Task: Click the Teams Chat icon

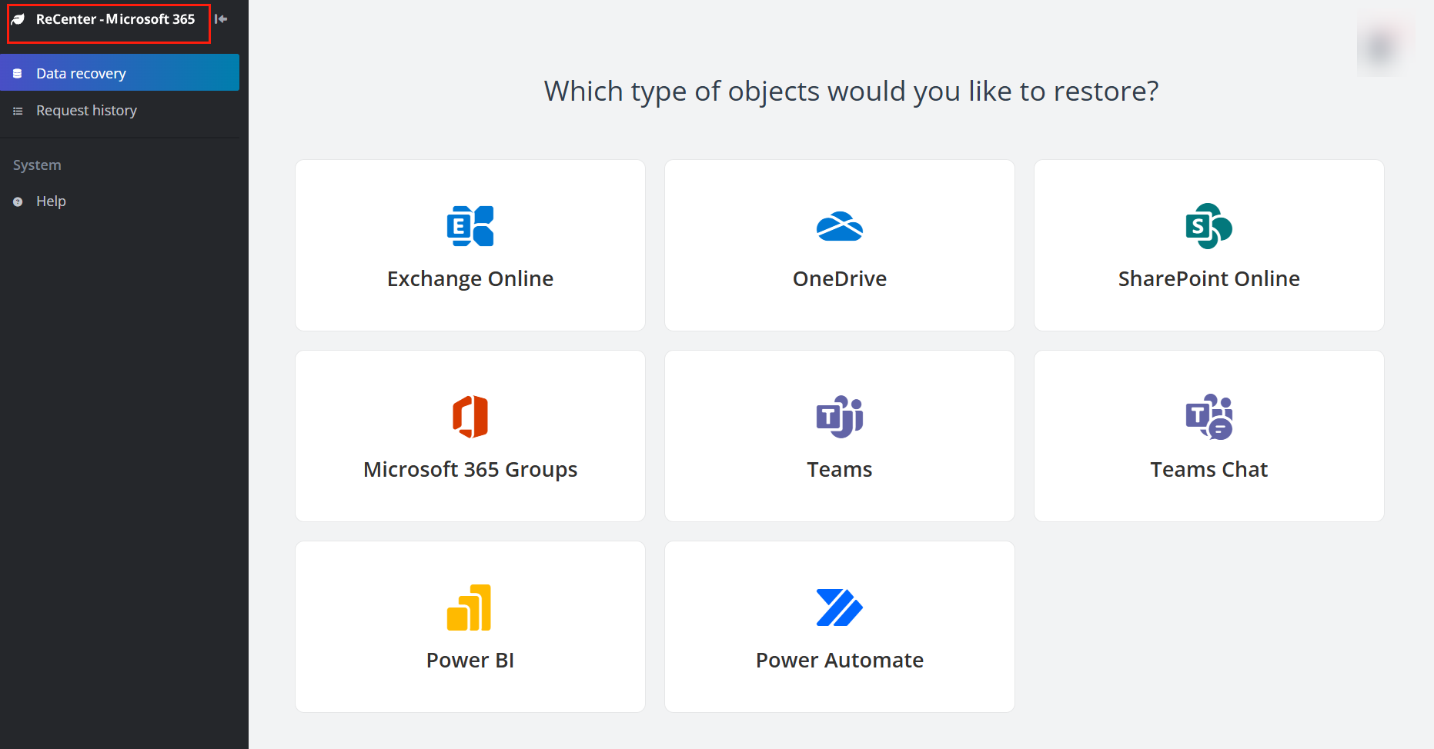Action: click(x=1208, y=417)
